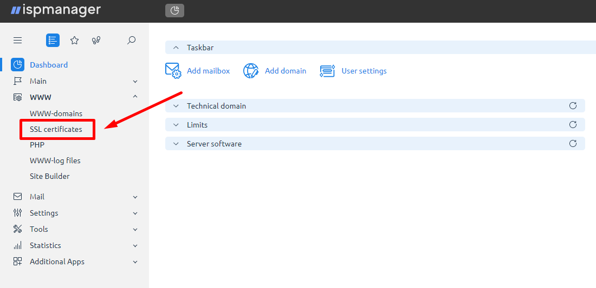The width and height of the screenshot is (596, 288).
Task: Refresh the Server software block
Action: click(x=573, y=144)
